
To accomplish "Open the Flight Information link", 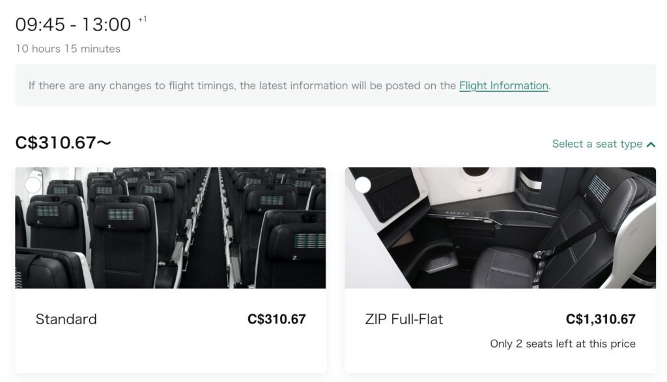I will tap(503, 85).
